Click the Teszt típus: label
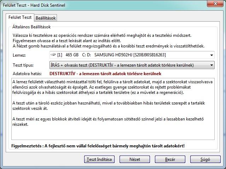The width and height of the screenshot is (226, 169). [23, 65]
